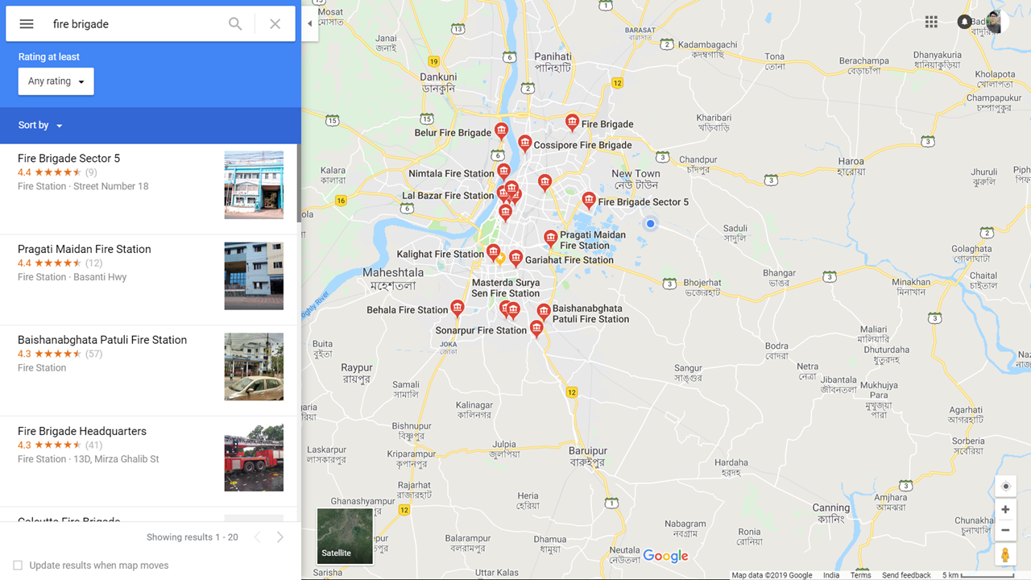Image resolution: width=1031 pixels, height=580 pixels.
Task: Switch to Satellite view
Action: [345, 536]
